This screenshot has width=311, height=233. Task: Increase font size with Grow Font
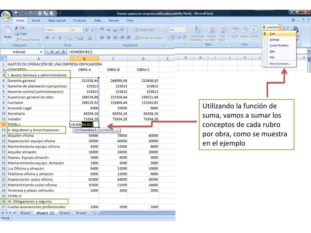click(x=87, y=30)
